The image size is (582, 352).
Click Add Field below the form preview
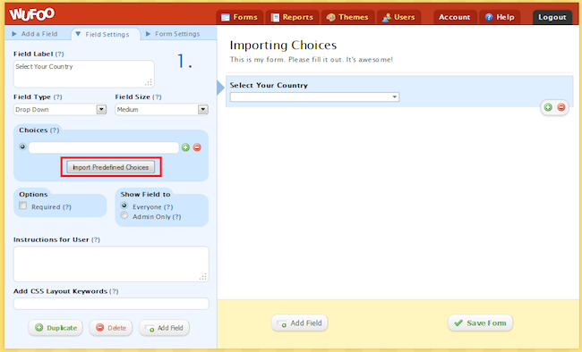[300, 323]
